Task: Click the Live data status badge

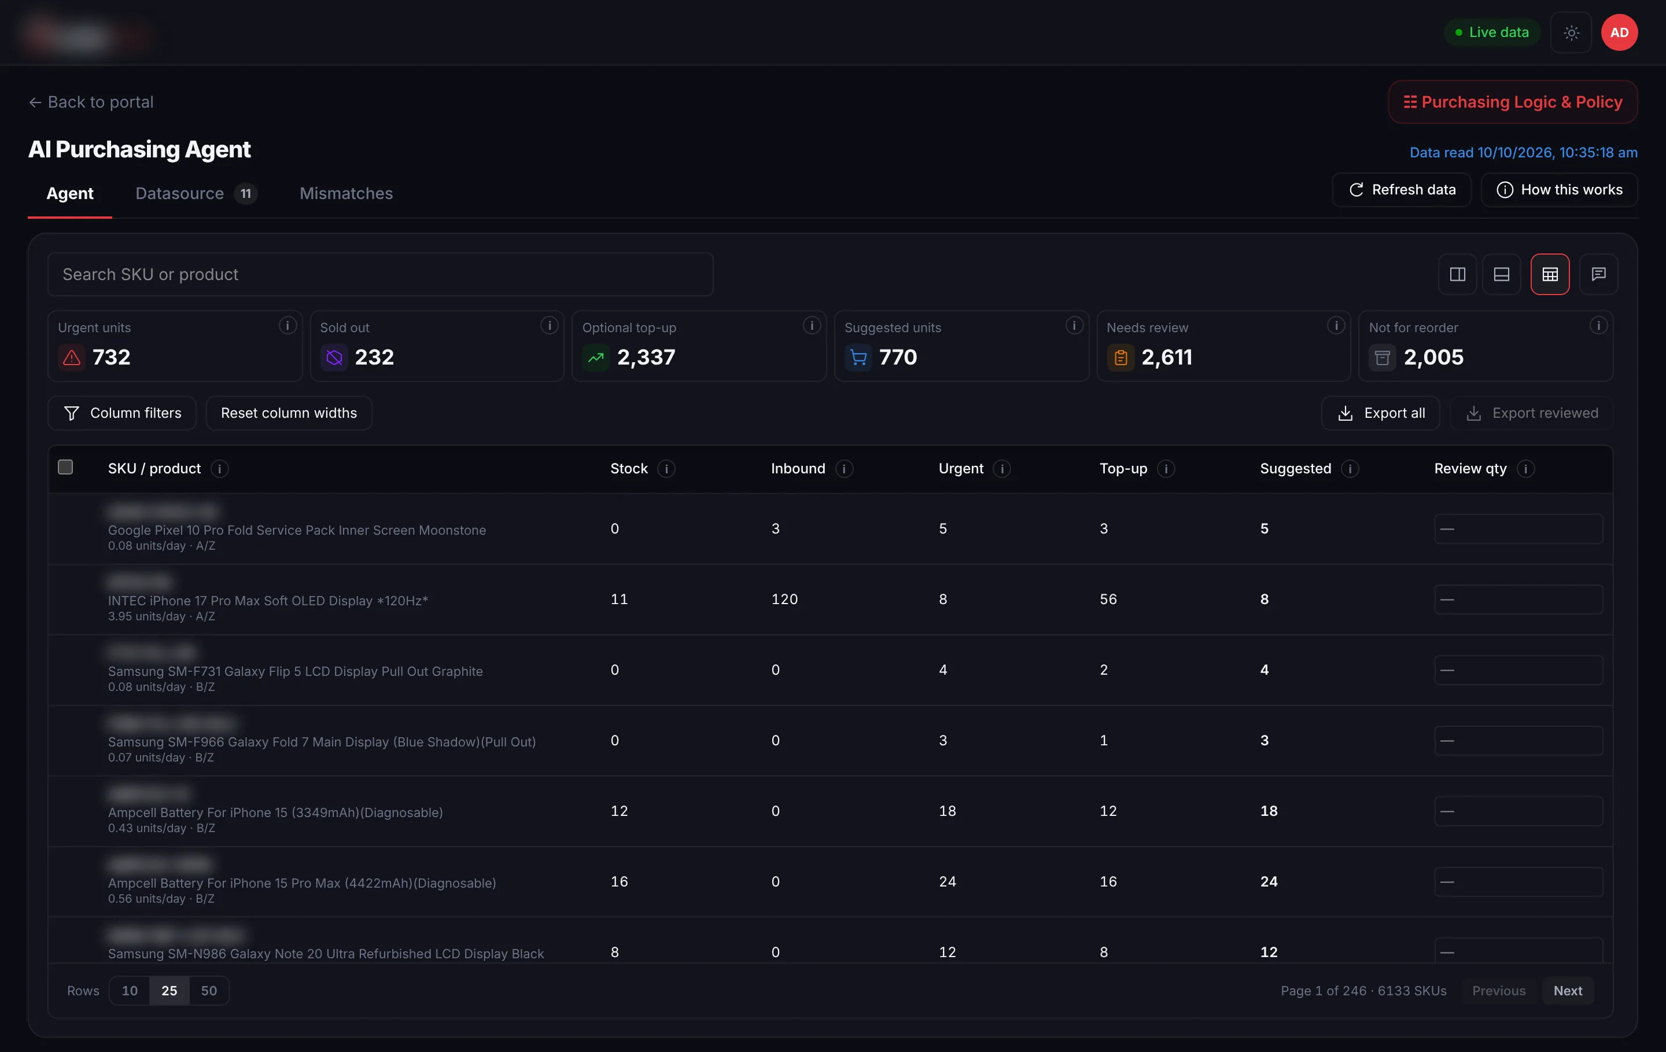Action: click(x=1492, y=32)
